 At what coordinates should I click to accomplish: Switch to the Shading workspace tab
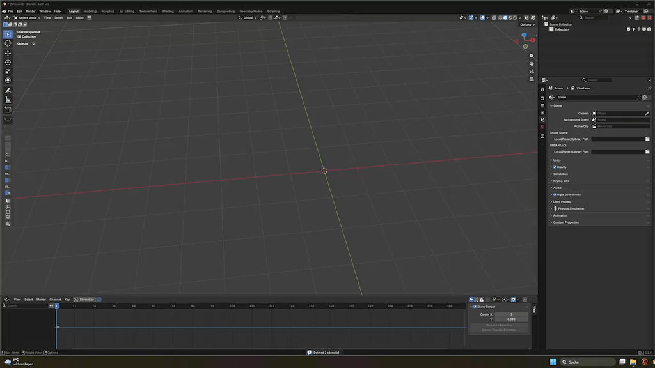pos(168,11)
